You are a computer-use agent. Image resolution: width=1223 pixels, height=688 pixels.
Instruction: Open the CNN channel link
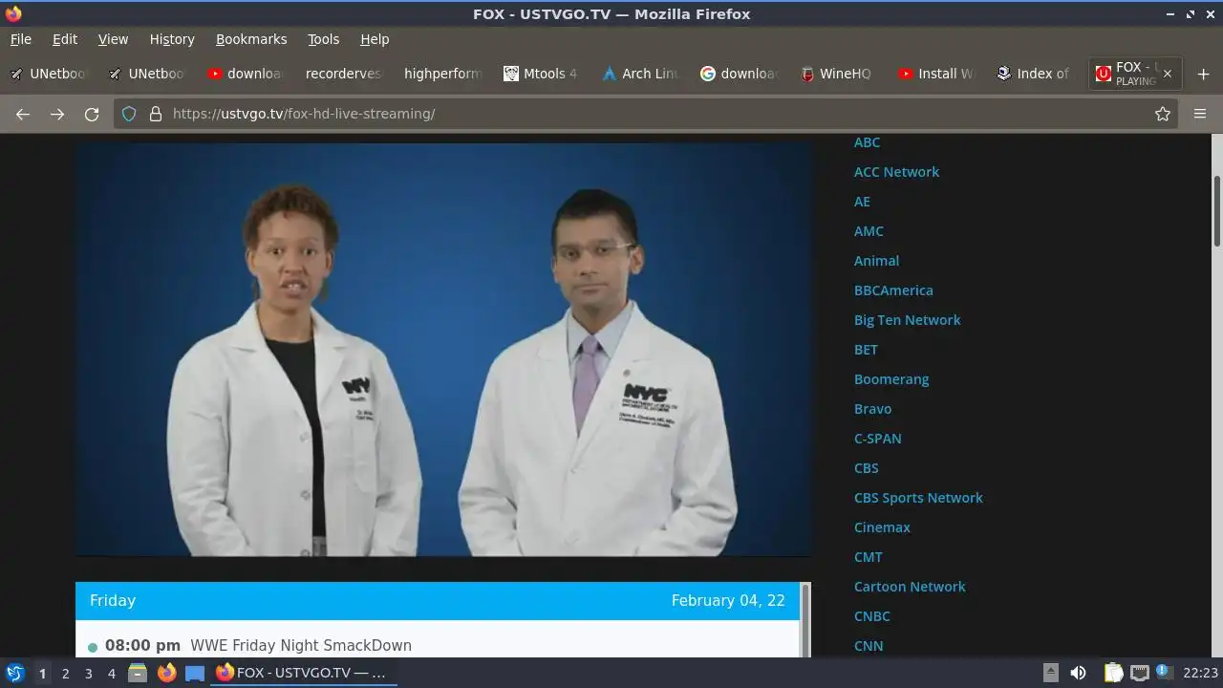869,646
